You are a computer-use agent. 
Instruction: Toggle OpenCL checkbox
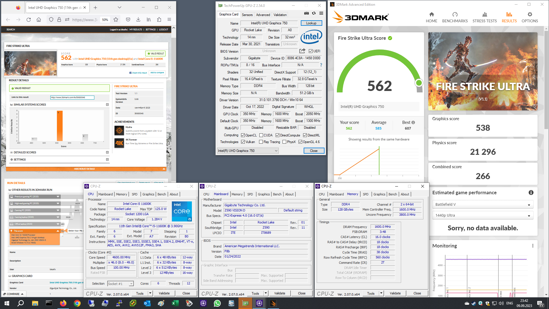click(x=243, y=135)
